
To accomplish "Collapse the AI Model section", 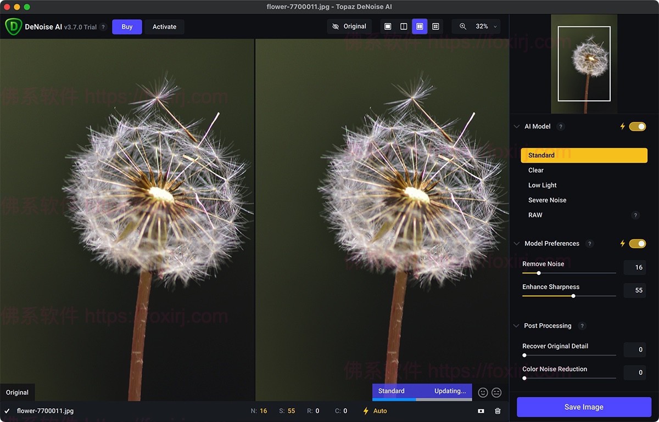I will tap(516, 127).
